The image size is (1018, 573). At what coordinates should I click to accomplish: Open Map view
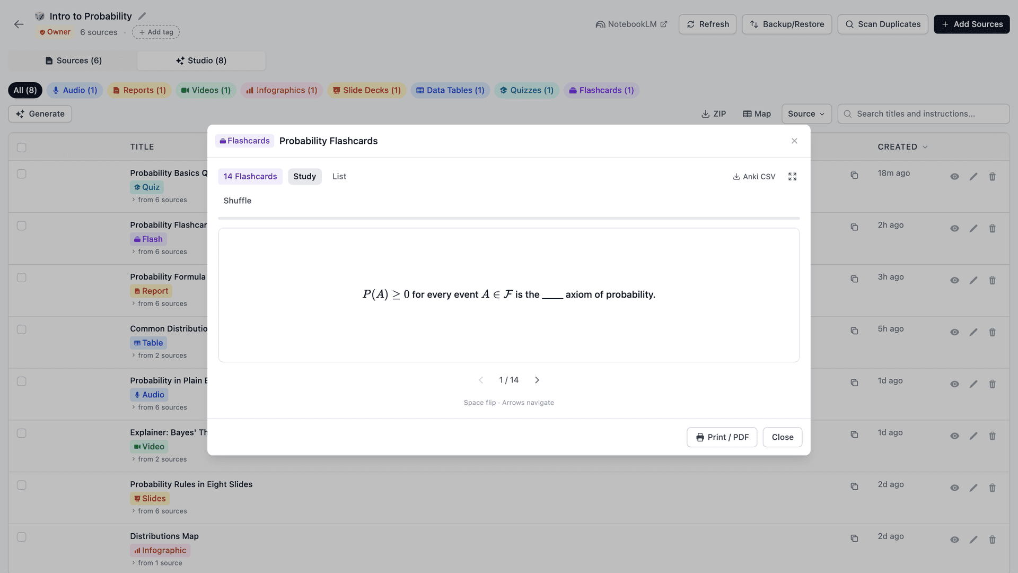pos(757,114)
